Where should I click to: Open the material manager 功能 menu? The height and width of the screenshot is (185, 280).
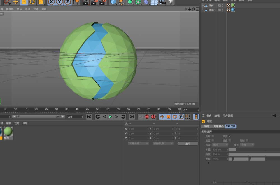click(x=17, y=123)
